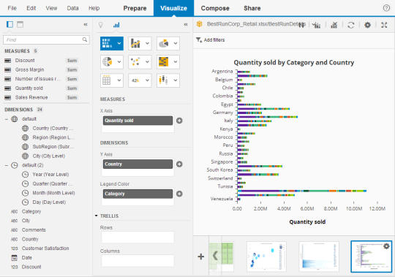Click Add filters link
Image resolution: width=395 pixels, height=277 pixels.
pyautogui.click(x=214, y=39)
